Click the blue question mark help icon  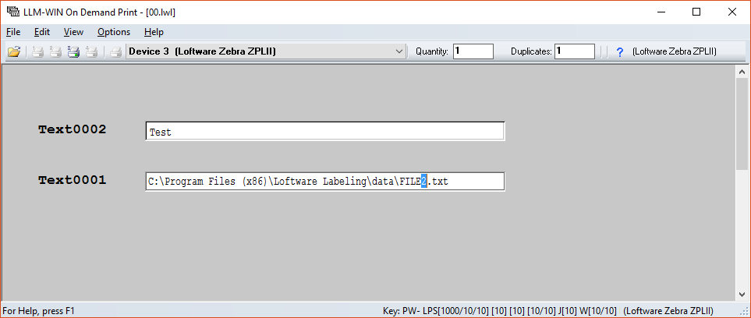point(620,51)
